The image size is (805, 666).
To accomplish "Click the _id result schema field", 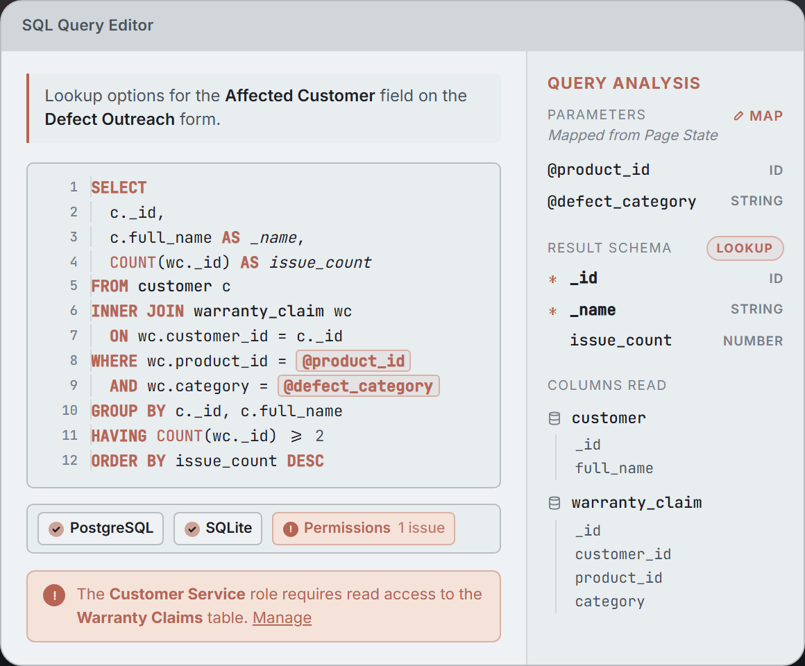I will (665, 279).
